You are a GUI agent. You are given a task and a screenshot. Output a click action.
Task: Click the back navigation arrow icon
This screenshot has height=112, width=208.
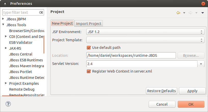(178, 13)
